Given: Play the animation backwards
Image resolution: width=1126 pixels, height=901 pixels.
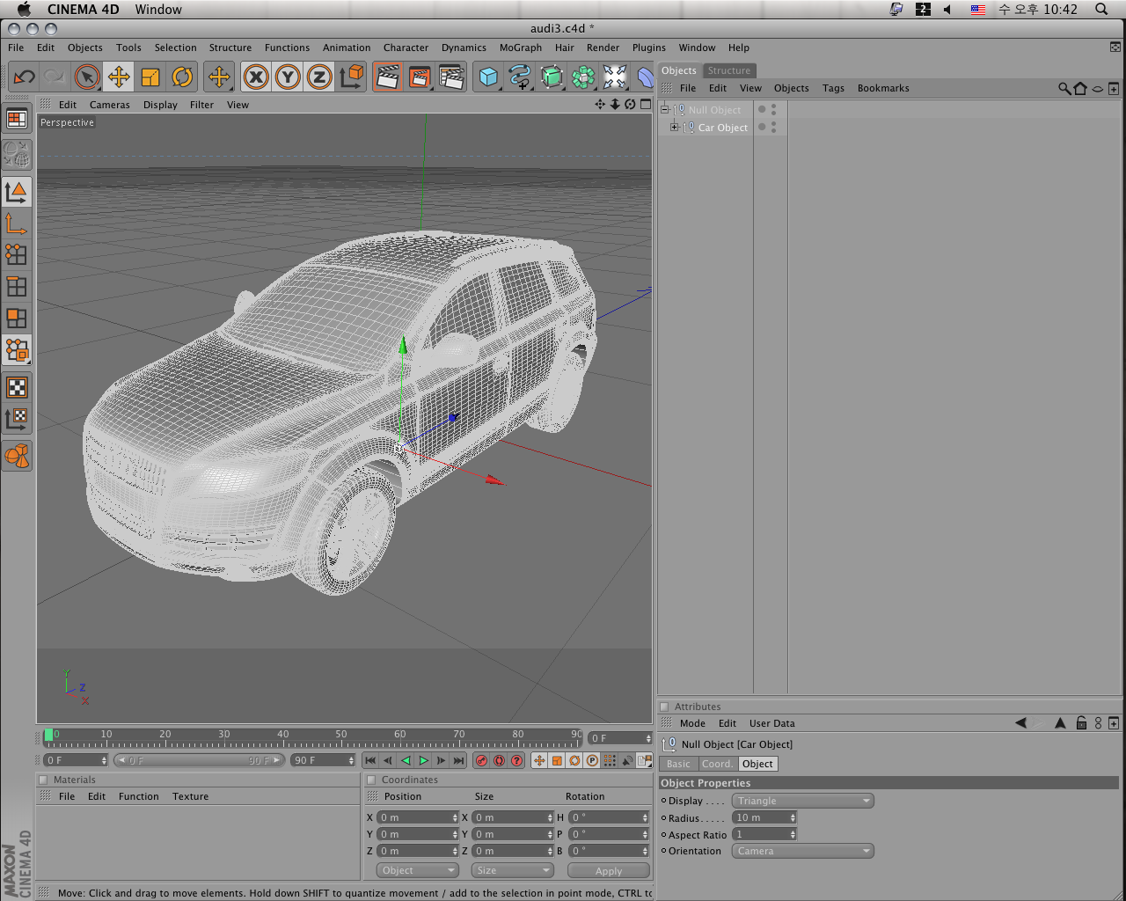Looking at the screenshot, I should [406, 760].
